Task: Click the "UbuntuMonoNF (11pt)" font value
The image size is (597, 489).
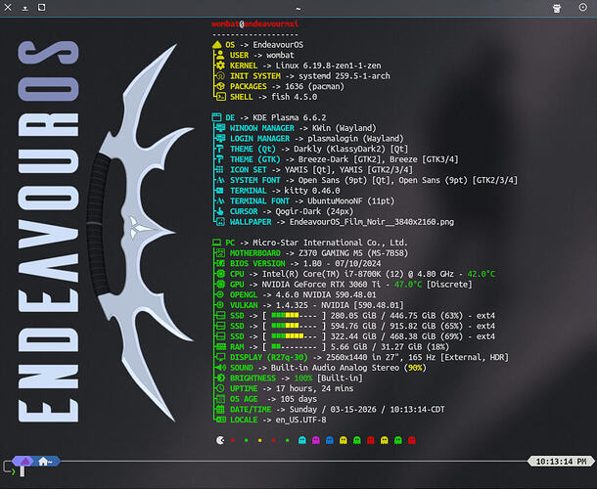Action: pyautogui.click(x=351, y=200)
